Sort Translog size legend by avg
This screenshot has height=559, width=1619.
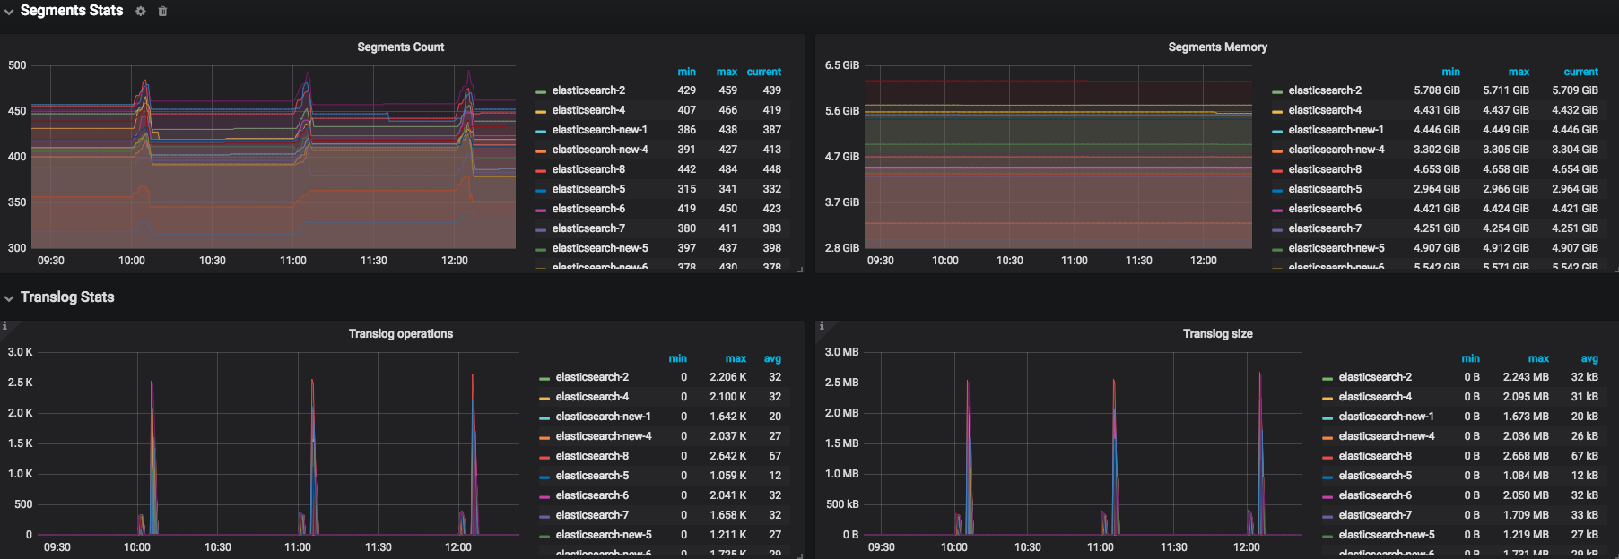coord(1589,358)
